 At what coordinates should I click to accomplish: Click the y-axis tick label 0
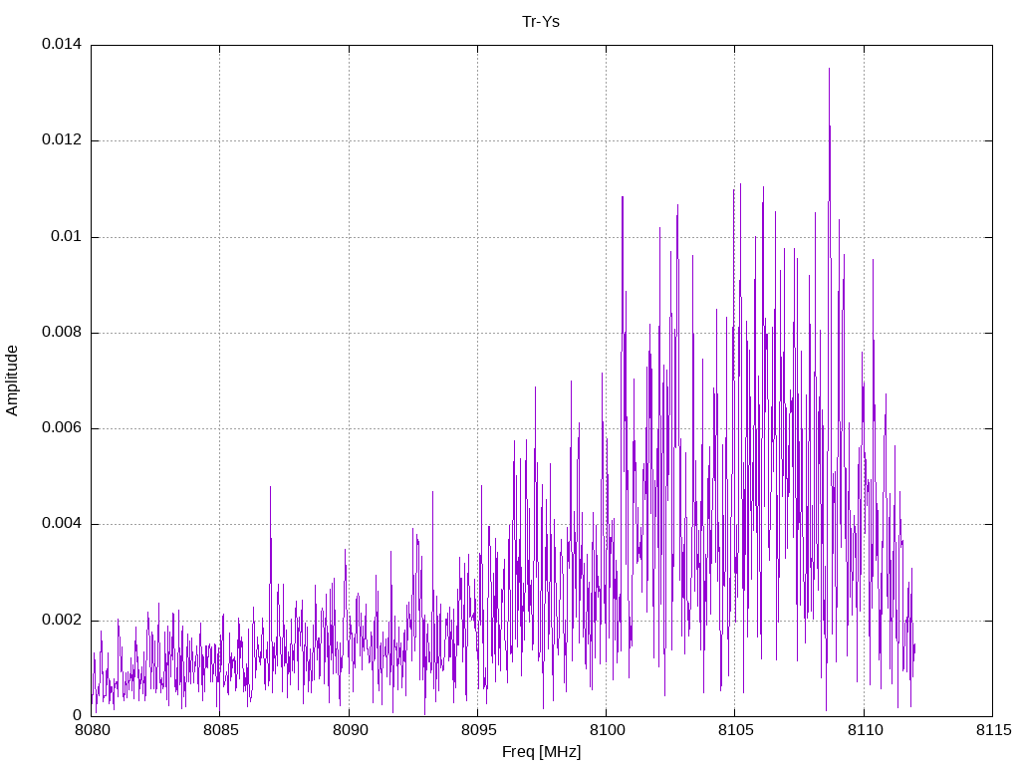78,715
